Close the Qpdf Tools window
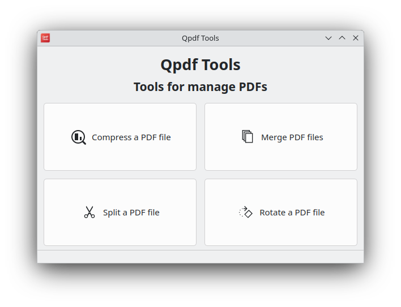This screenshot has width=401, height=307. [x=356, y=38]
